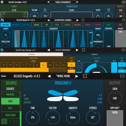Click the large dragonfly wings graphic
Image resolution: width=126 pixels, height=126 pixels.
(x=63, y=96)
